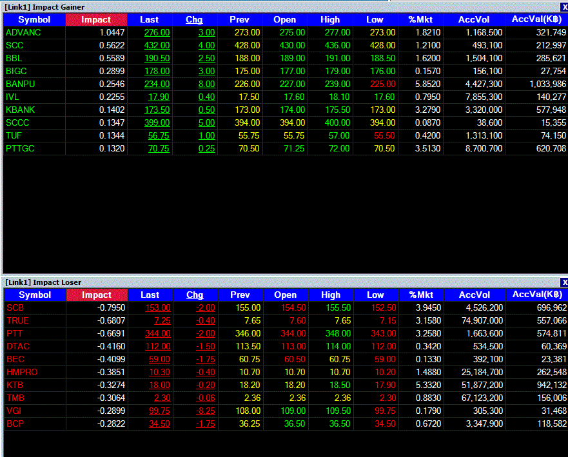The height and width of the screenshot is (457, 568).
Task: Click TUF last price 56.75
Action: click(159, 136)
